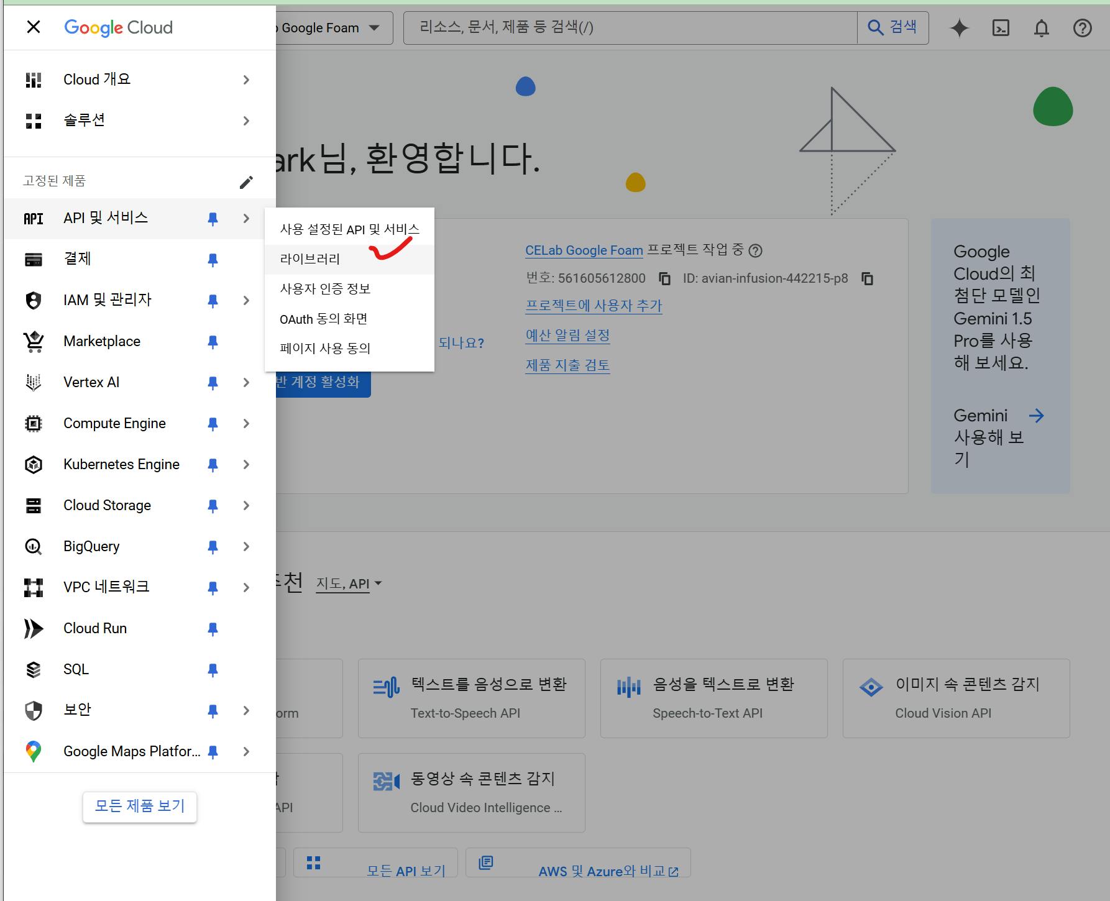
Task: Open the Speech-to-Text API card
Action: pyautogui.click(x=714, y=698)
